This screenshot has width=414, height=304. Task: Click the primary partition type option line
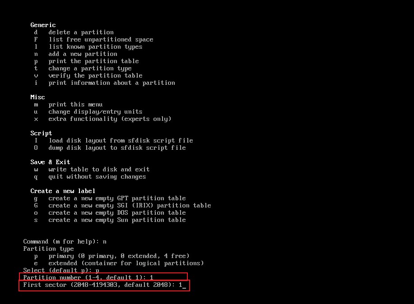(x=112, y=256)
